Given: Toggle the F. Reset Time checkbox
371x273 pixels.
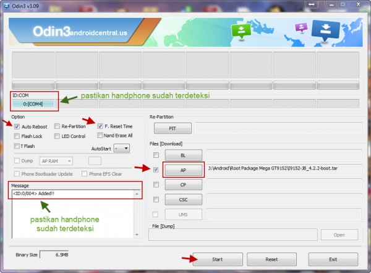Looking at the screenshot, I should (x=100, y=126).
